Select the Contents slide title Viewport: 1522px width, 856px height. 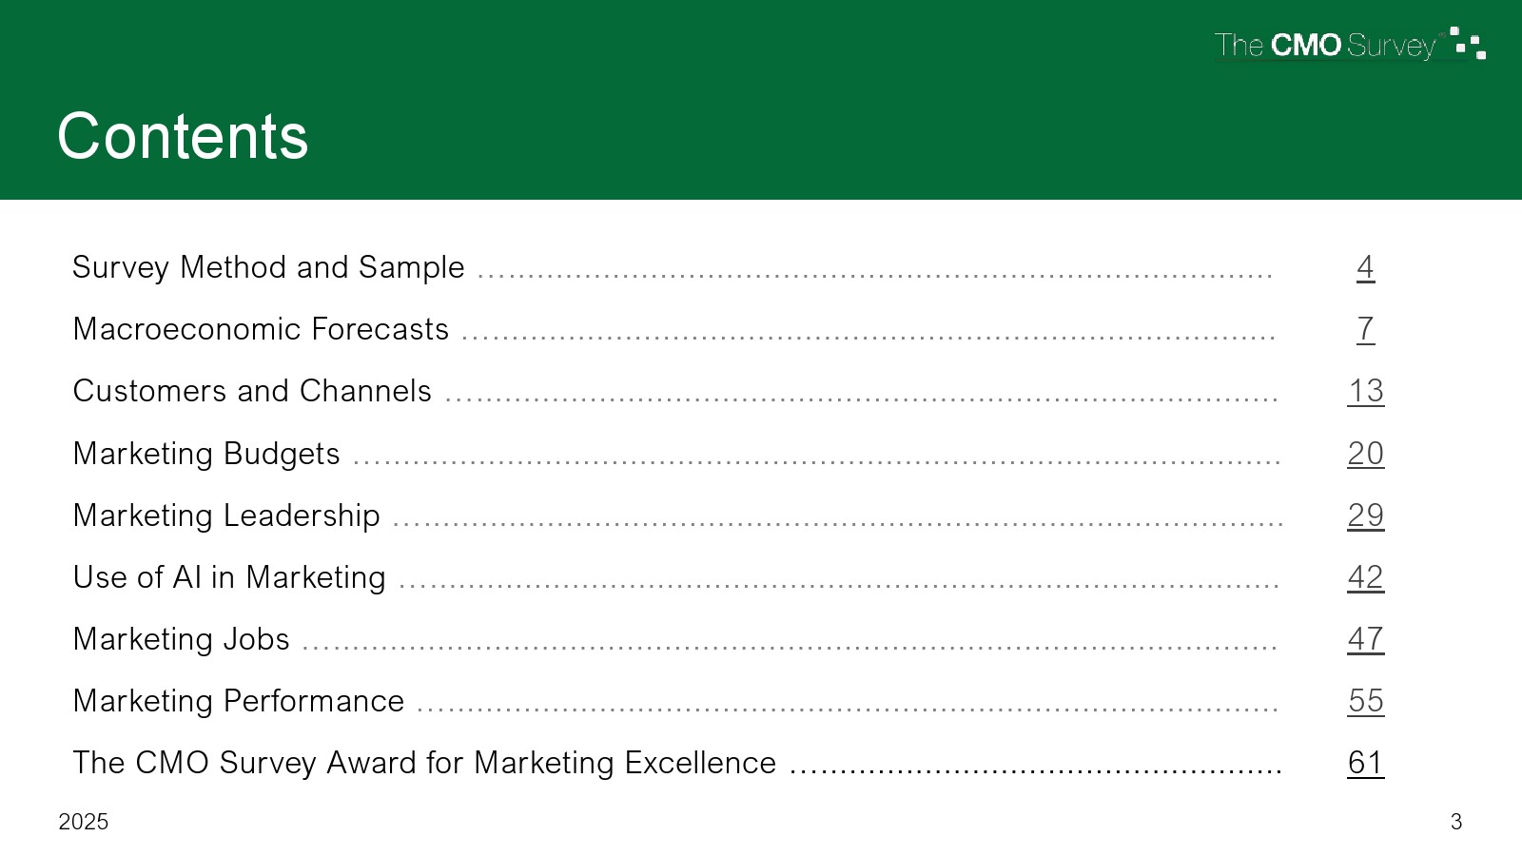183,136
